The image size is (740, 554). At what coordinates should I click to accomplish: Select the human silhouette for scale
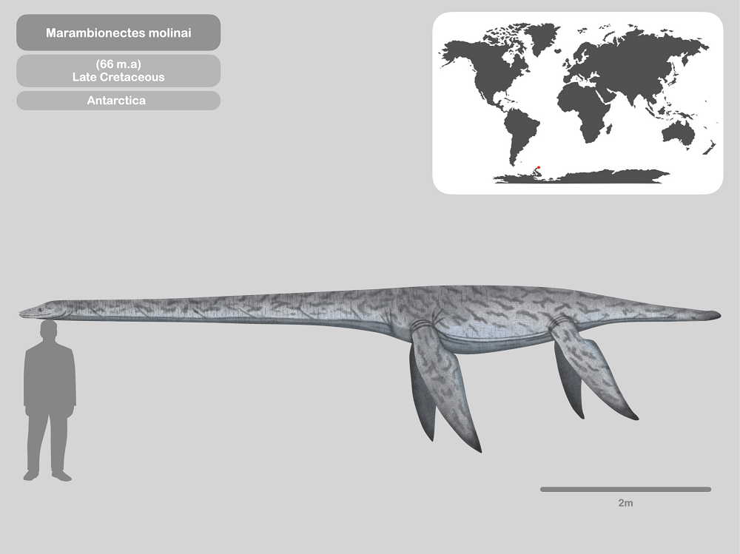pos(49,399)
